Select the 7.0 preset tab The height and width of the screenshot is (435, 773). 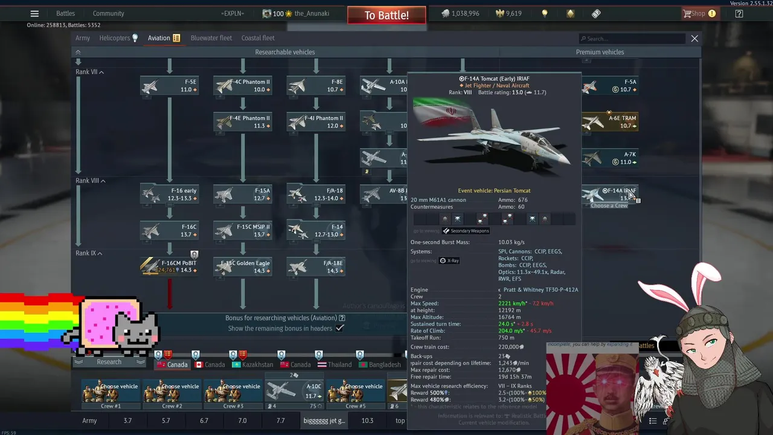[242, 420]
